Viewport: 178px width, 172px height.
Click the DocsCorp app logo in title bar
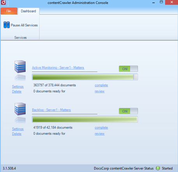pos(3,2)
